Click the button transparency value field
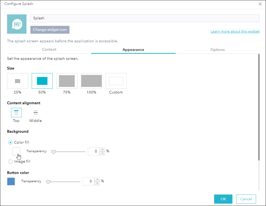 (x=89, y=181)
